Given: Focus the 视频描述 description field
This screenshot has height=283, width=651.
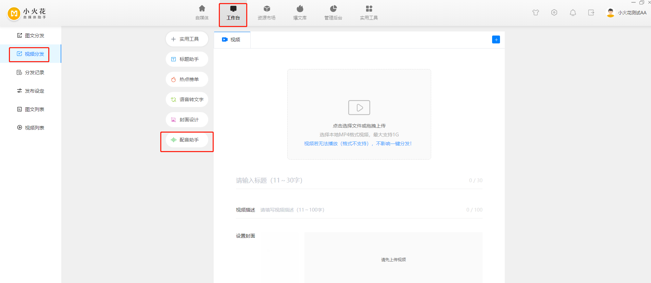Looking at the screenshot, I should (360, 210).
